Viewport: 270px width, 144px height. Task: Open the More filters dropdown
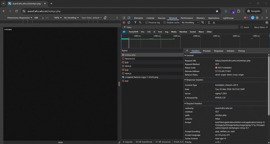(261, 27)
